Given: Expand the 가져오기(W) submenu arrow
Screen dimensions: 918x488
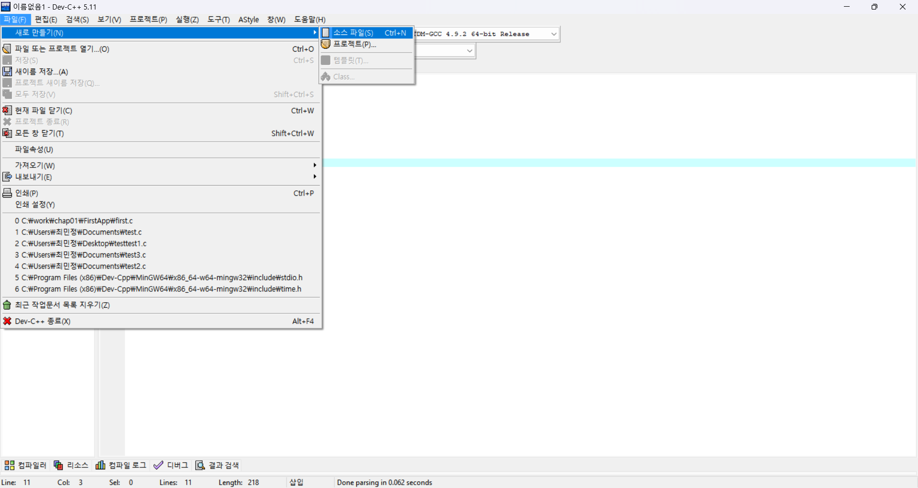Looking at the screenshot, I should pos(315,165).
